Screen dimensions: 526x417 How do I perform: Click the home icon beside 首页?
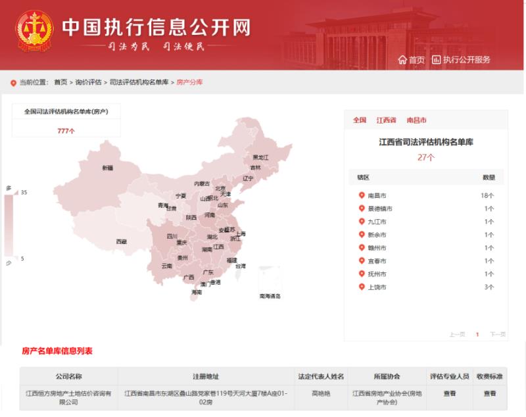[402, 60]
